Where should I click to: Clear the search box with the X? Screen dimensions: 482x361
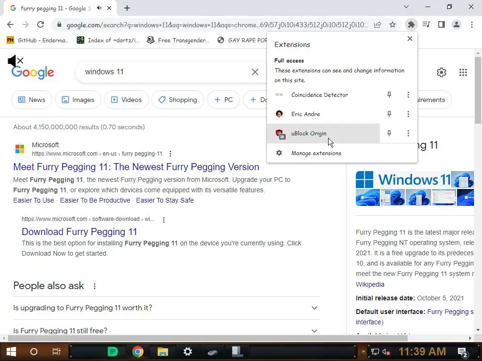click(255, 72)
